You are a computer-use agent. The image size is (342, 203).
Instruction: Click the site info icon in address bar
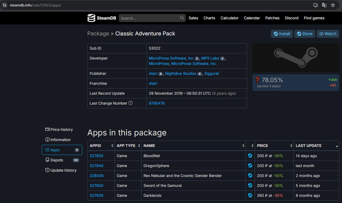(5, 5)
